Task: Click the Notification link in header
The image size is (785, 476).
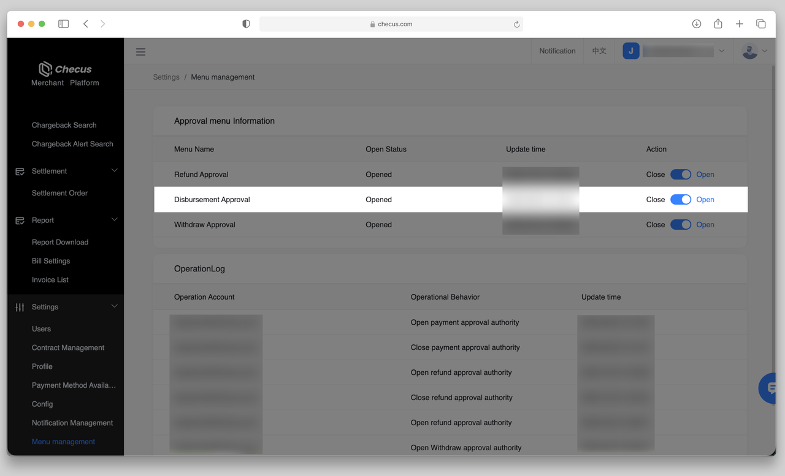Action: [557, 51]
